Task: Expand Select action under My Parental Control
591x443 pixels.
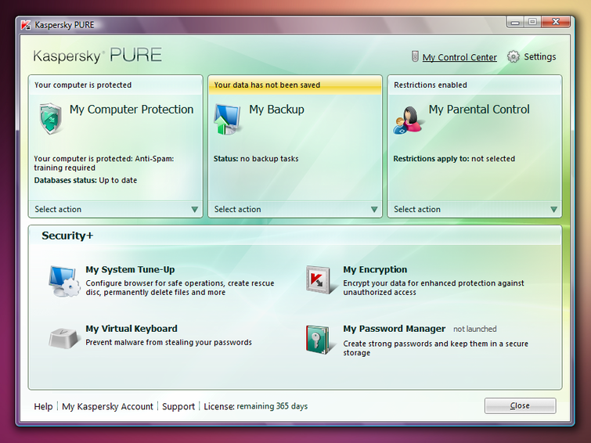Action: click(x=474, y=209)
